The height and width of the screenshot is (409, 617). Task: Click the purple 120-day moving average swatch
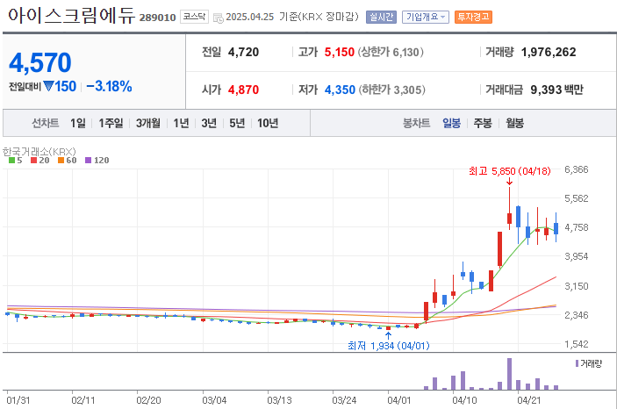(88, 161)
